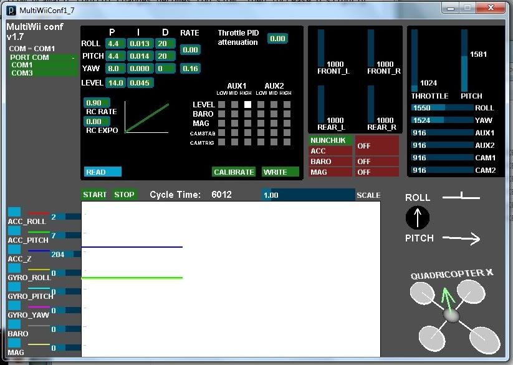
Task: Click the AUX1 916 RC bar
Action: pos(443,132)
